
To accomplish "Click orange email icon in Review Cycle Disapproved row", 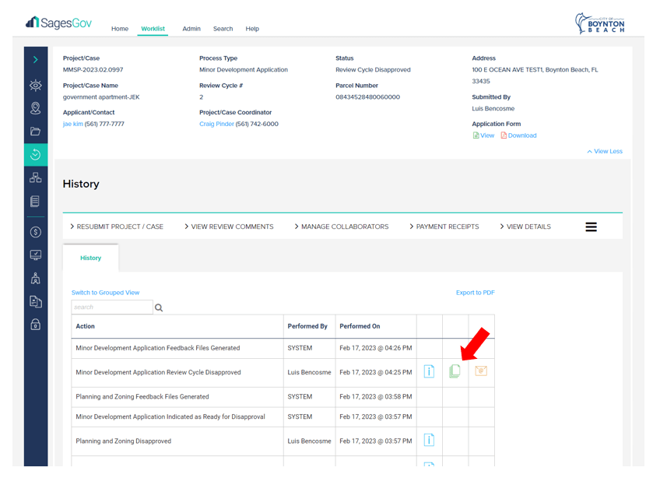I will point(481,371).
